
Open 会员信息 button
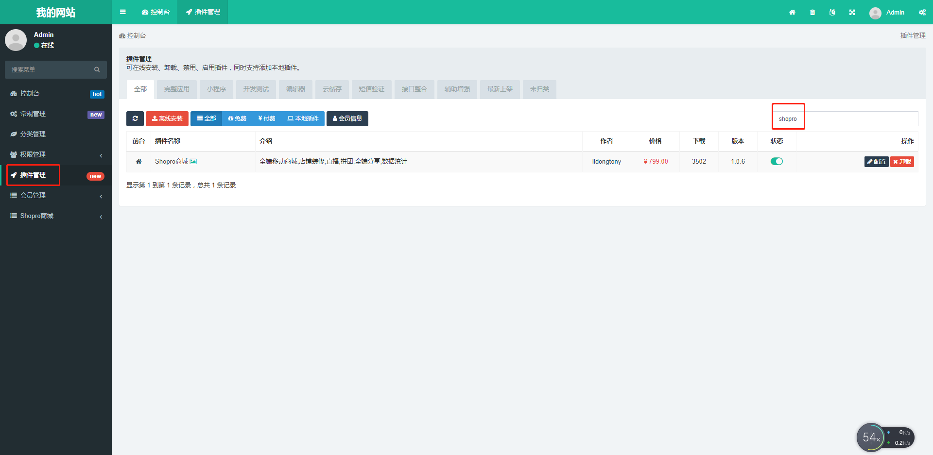347,118
